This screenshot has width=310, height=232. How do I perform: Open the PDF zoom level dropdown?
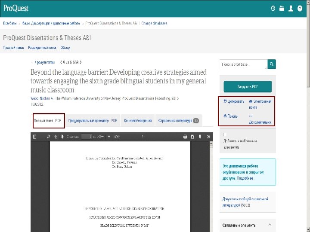click(129, 137)
